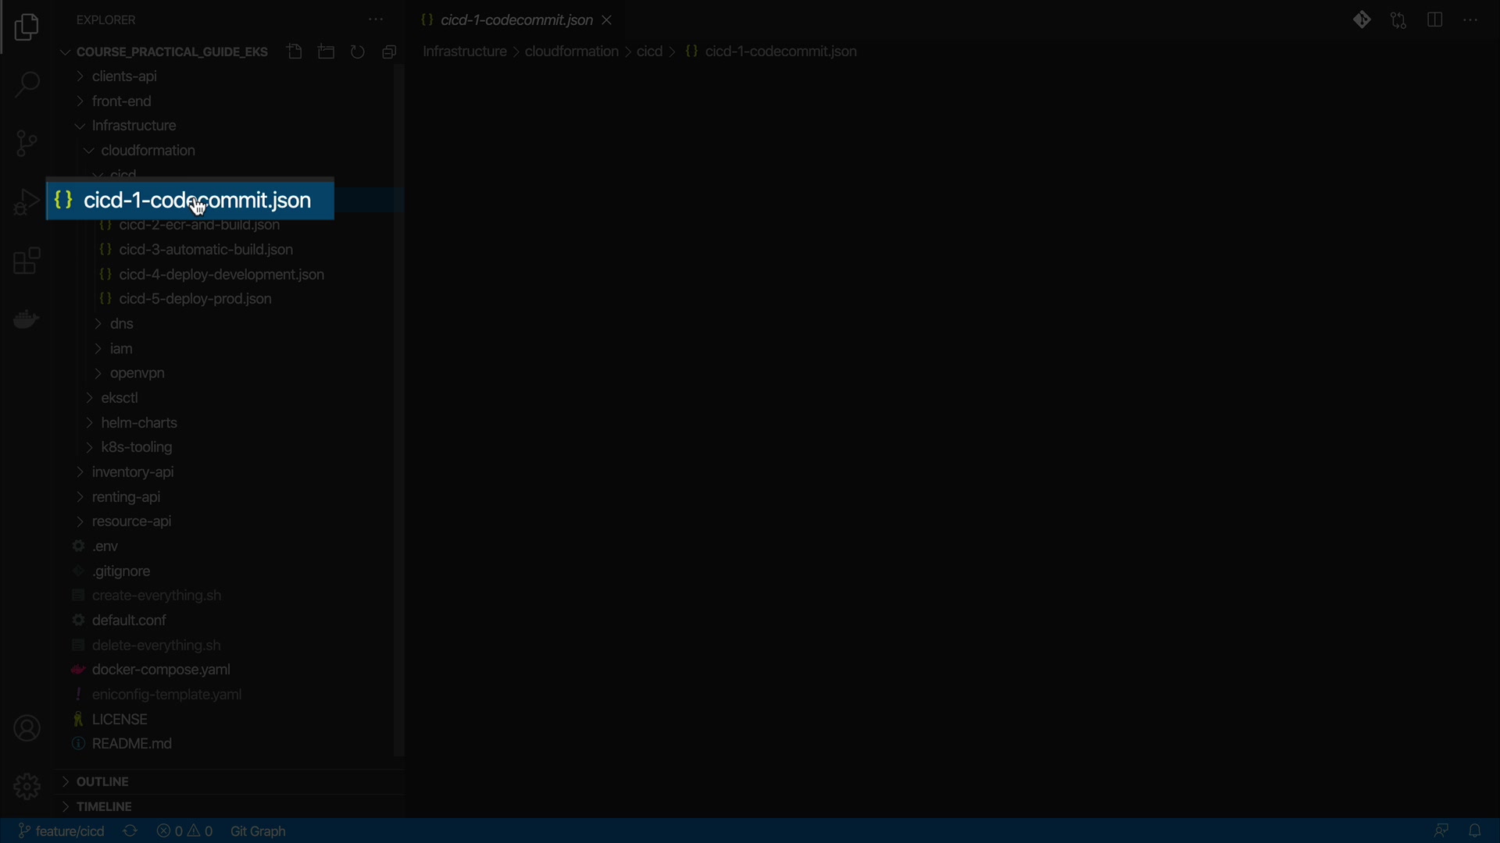The width and height of the screenshot is (1500, 843).
Task: Open the Search view in activity bar
Action: pos(27,84)
